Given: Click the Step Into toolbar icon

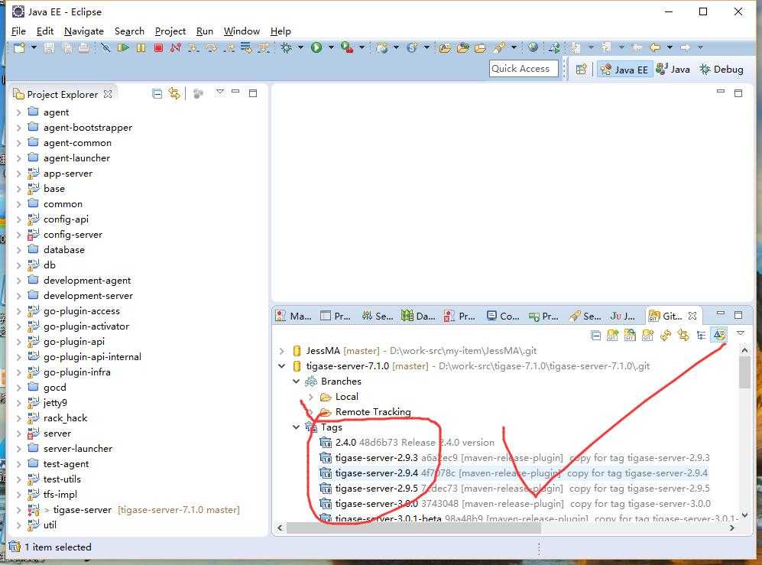Looking at the screenshot, I should [193, 47].
